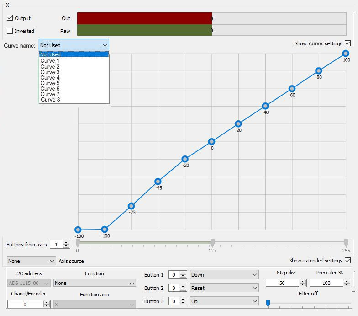358x316 pixels.
Task: Click the axis range center handle at 127
Action: (213, 243)
